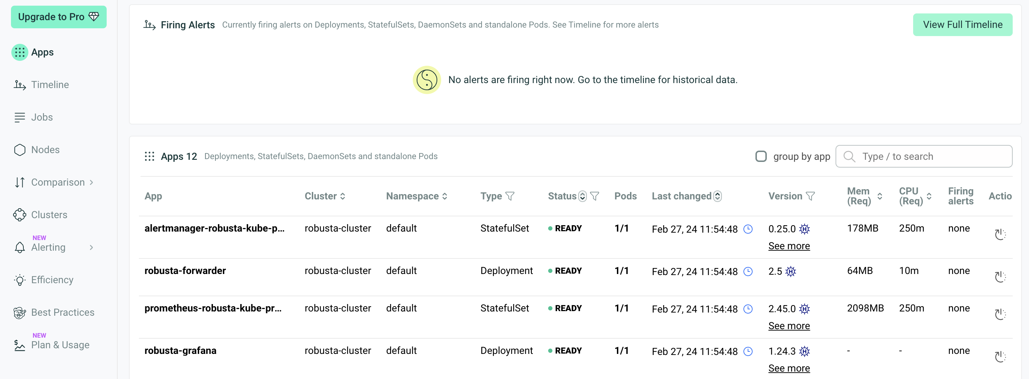This screenshot has width=1029, height=379.
Task: Click StatefulSet type in alertmanager row
Action: [x=505, y=228]
